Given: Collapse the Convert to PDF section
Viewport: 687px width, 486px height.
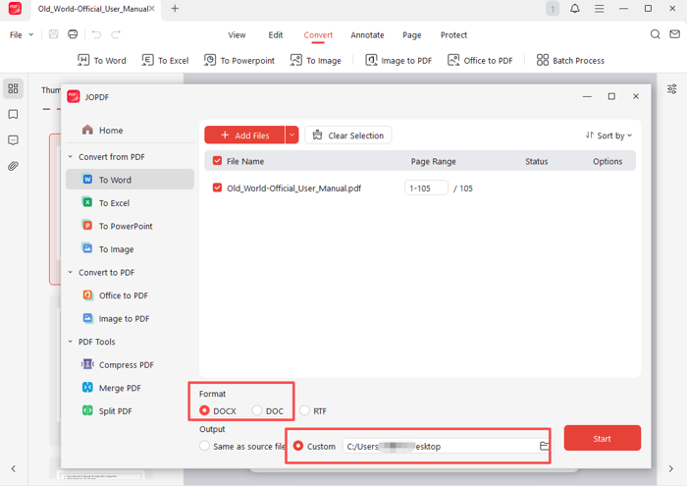Looking at the screenshot, I should [x=70, y=272].
